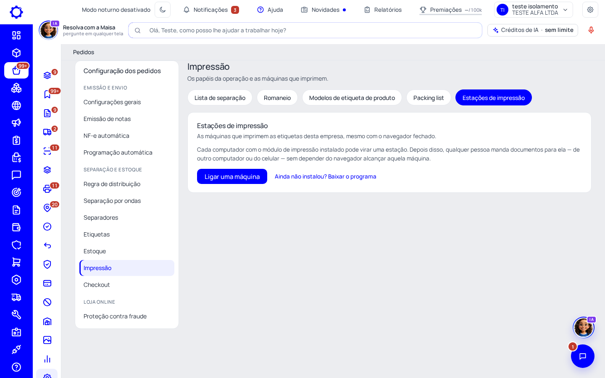Open the truck icon with badge 2
605x378 pixels.
point(47,132)
